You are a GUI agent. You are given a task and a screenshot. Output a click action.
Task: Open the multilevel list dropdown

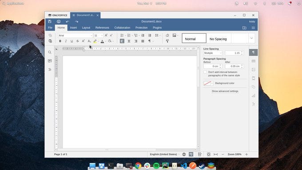click(139, 35)
